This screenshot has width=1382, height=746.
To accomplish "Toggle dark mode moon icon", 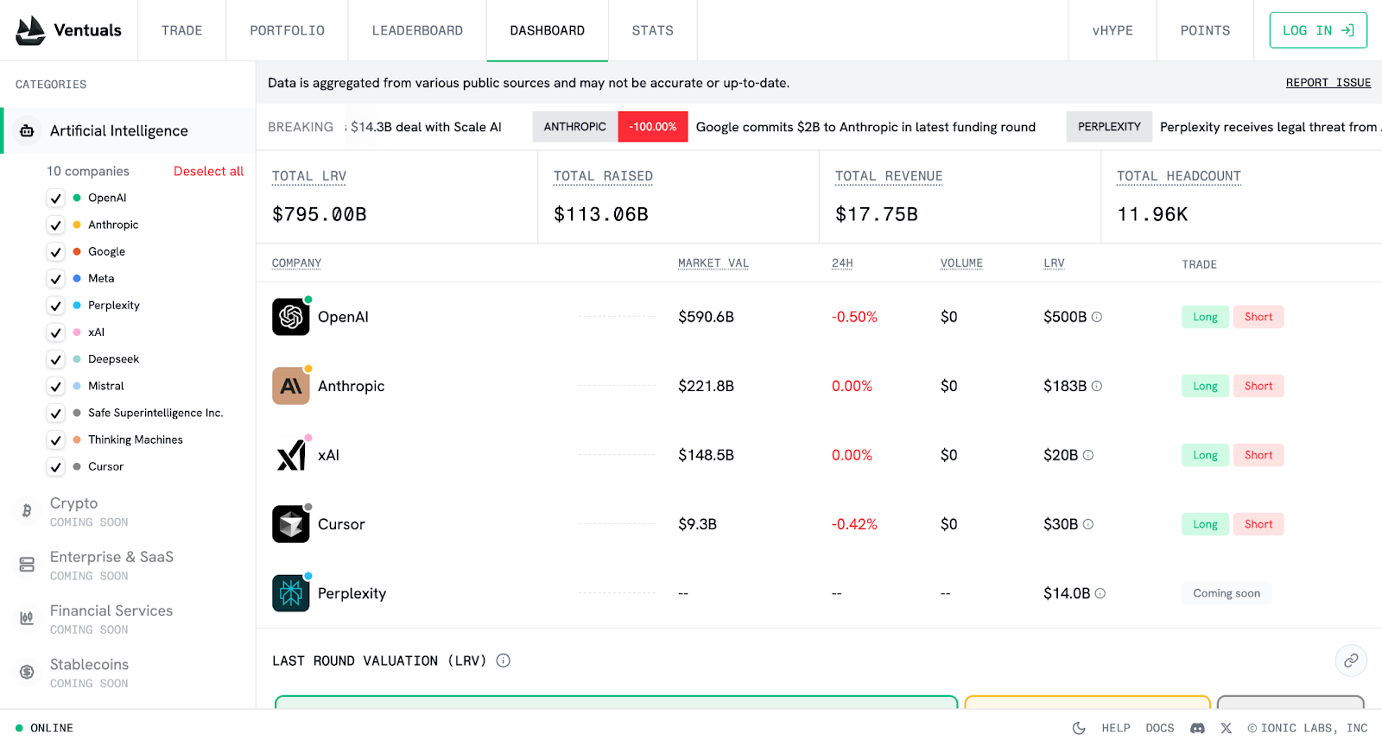I will tap(1079, 728).
